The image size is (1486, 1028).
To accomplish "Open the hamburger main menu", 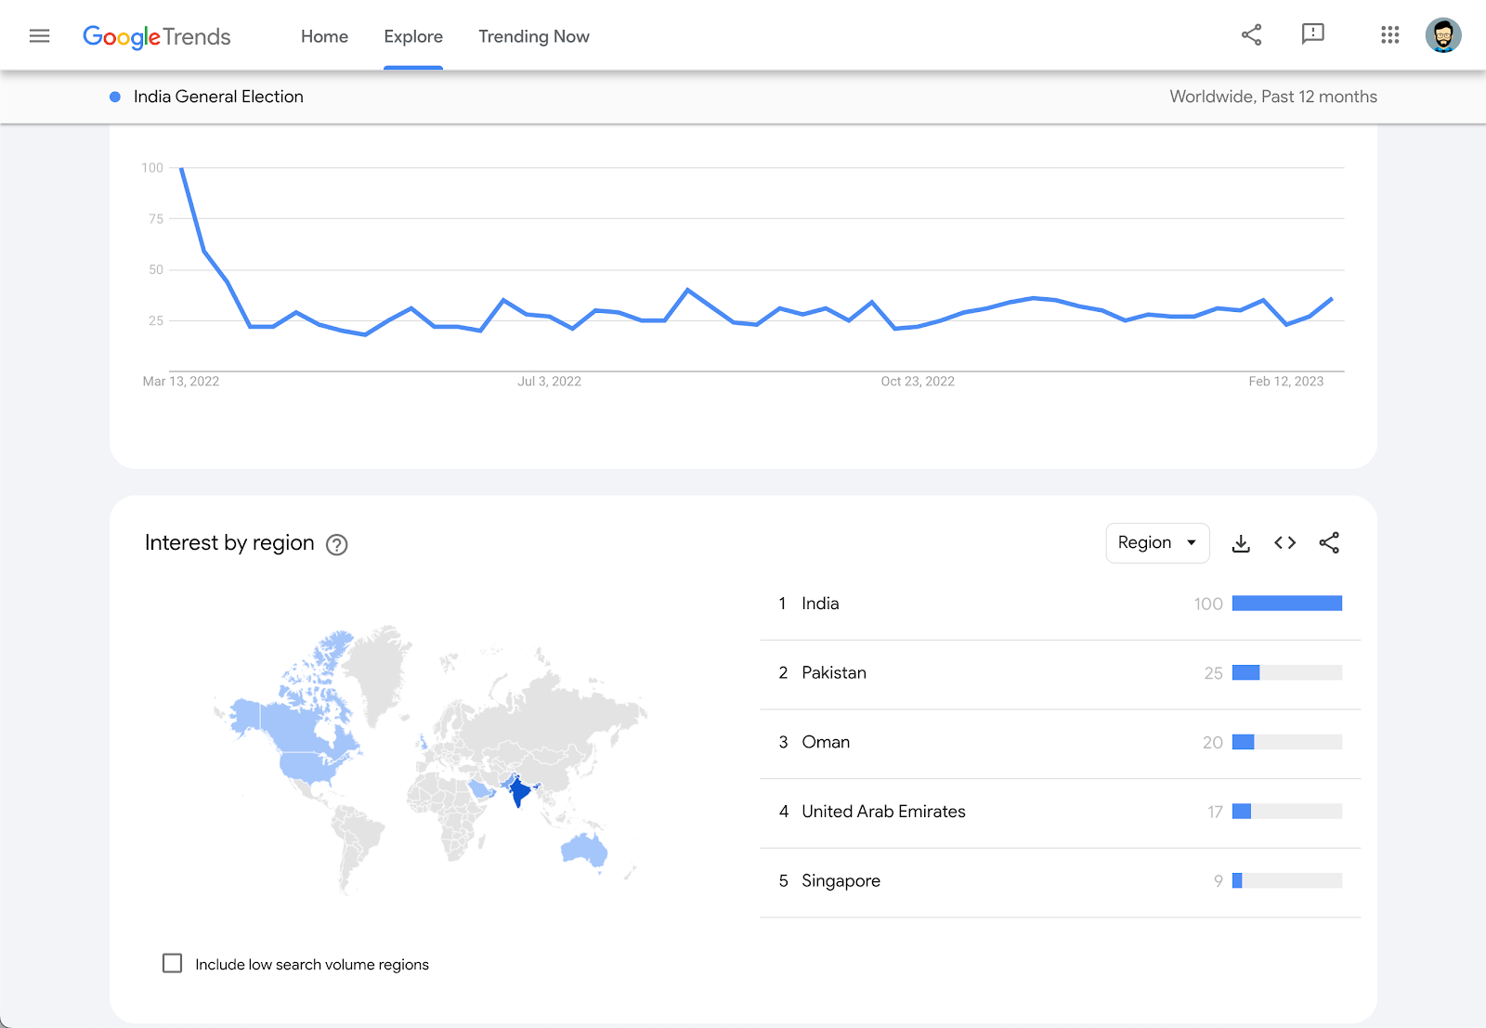I will click(x=39, y=36).
